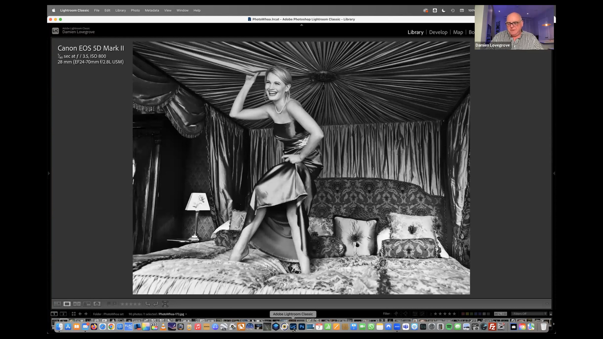
Task: Open Compare view (XY) icon
Action: (77, 304)
